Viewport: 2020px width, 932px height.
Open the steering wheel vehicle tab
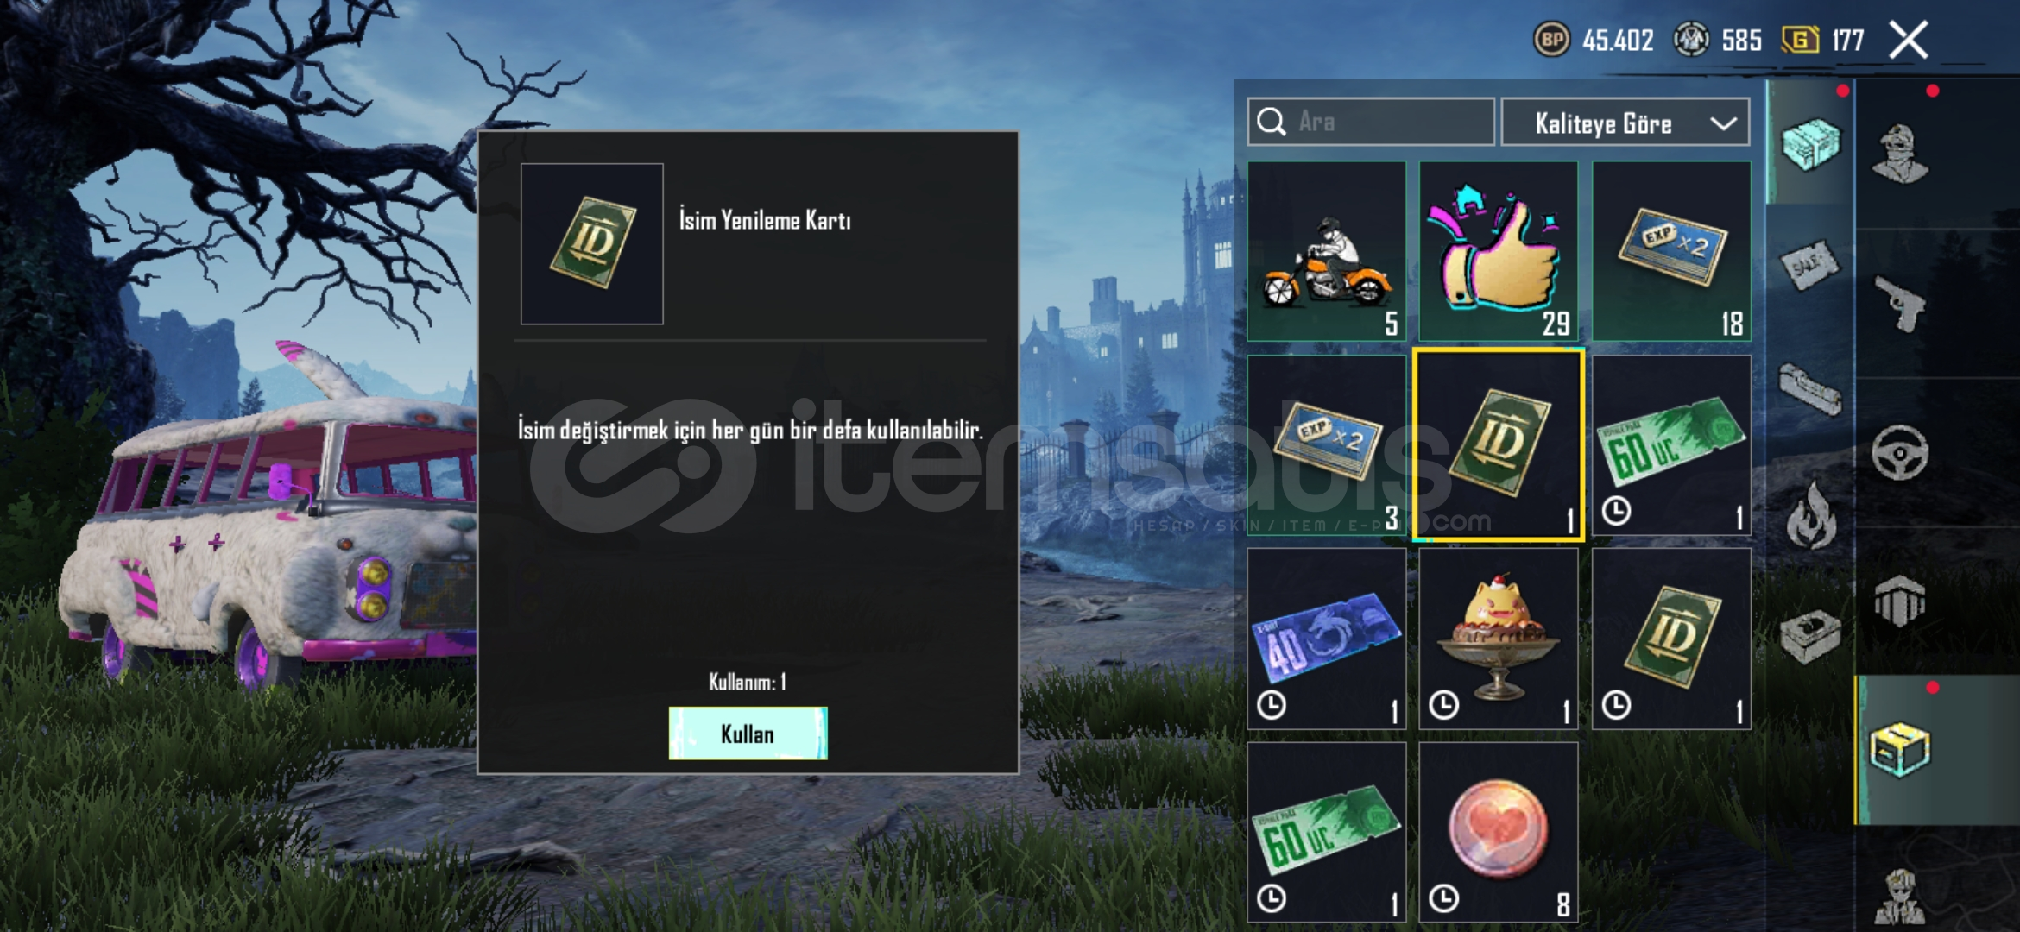[x=1899, y=452]
